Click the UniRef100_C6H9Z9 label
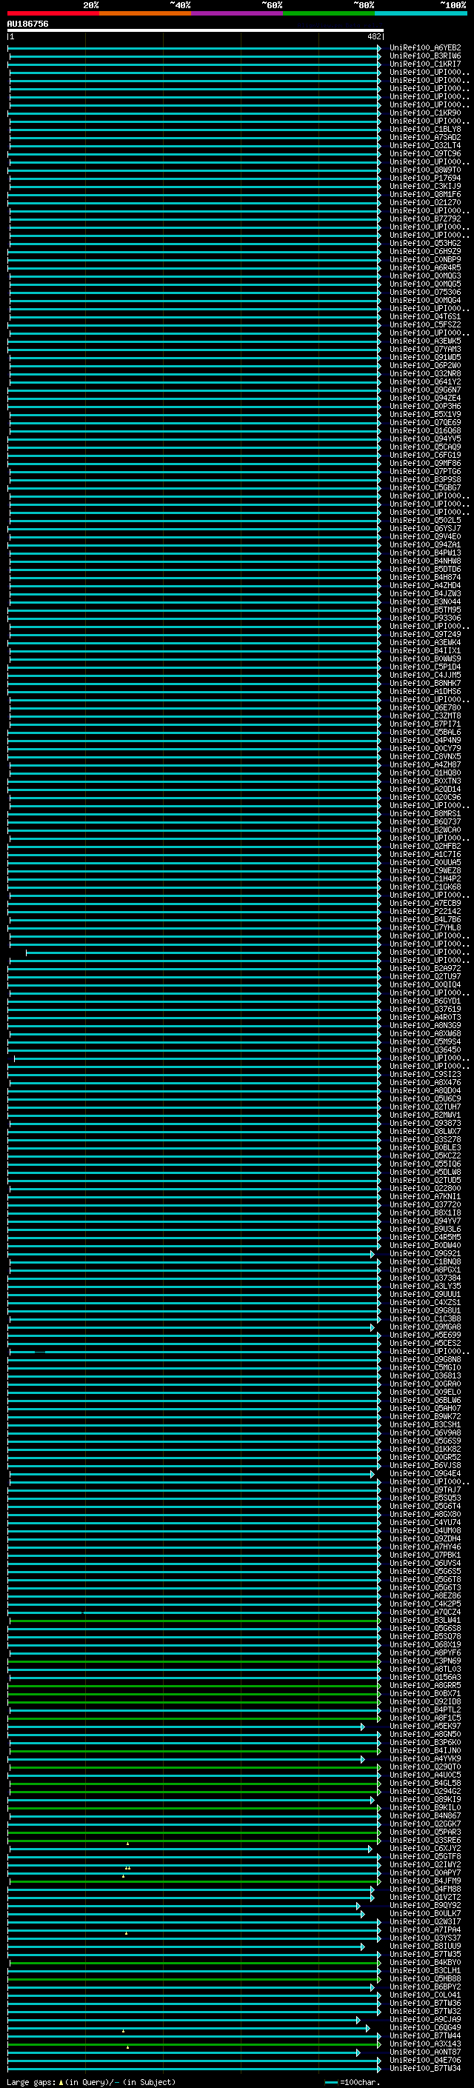Viewport: 474px width, 2088px height. [425, 251]
